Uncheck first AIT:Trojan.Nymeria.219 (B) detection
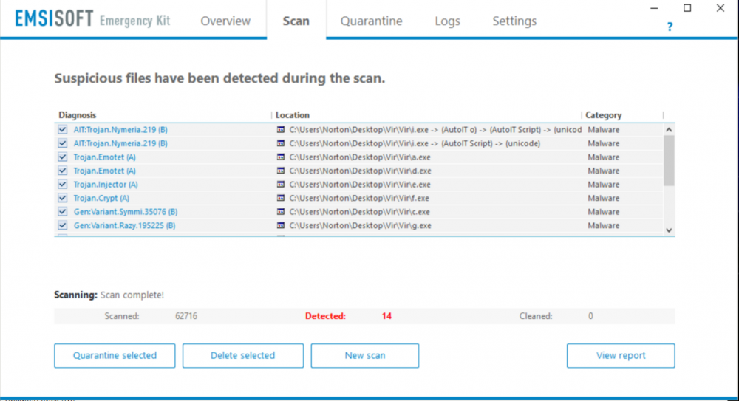 point(63,129)
